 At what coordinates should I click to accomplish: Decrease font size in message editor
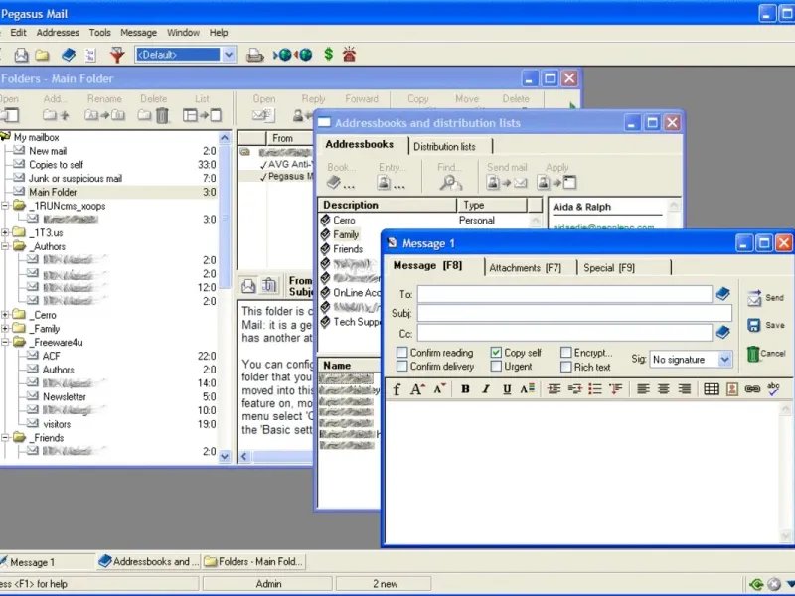pyautogui.click(x=439, y=389)
